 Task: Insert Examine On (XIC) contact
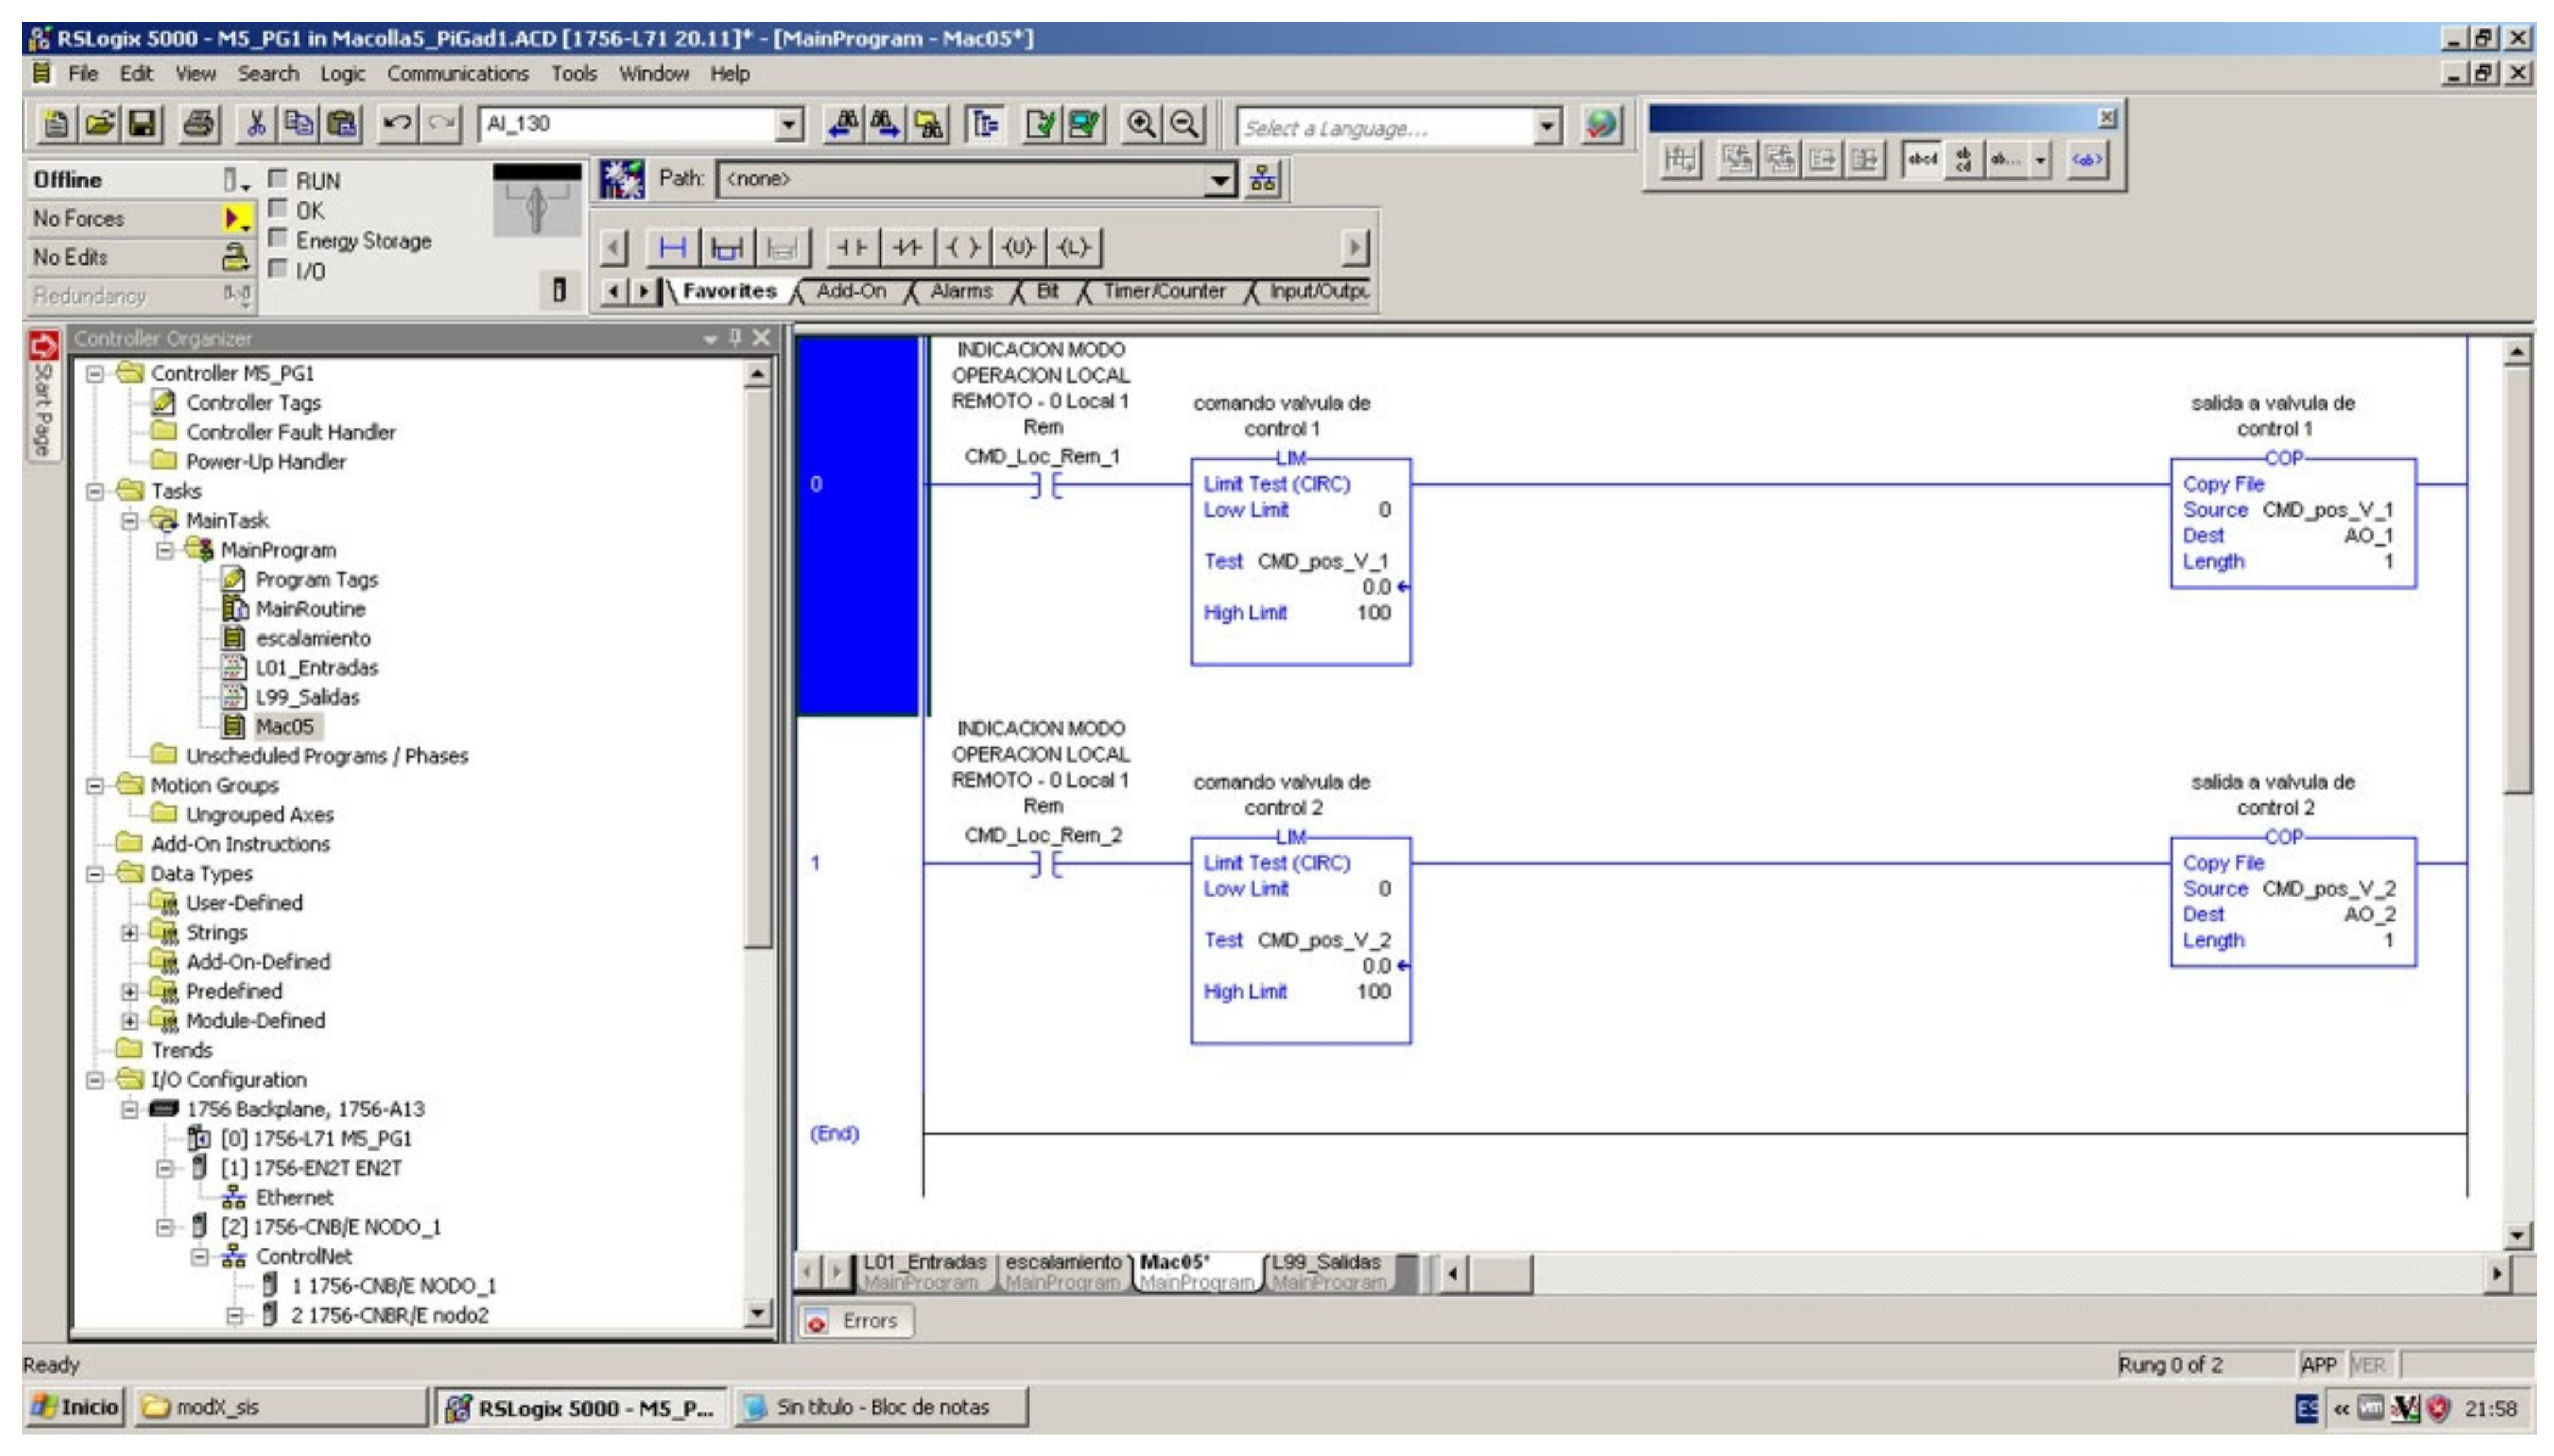pyautogui.click(x=852, y=247)
